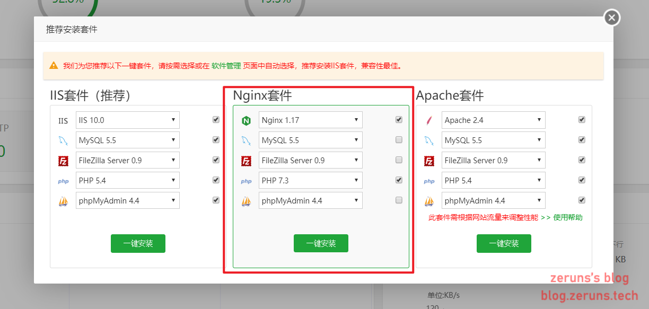The image size is (649, 309).
Task: Click the php icon next to PHP 5.4
Action: (x=63, y=180)
